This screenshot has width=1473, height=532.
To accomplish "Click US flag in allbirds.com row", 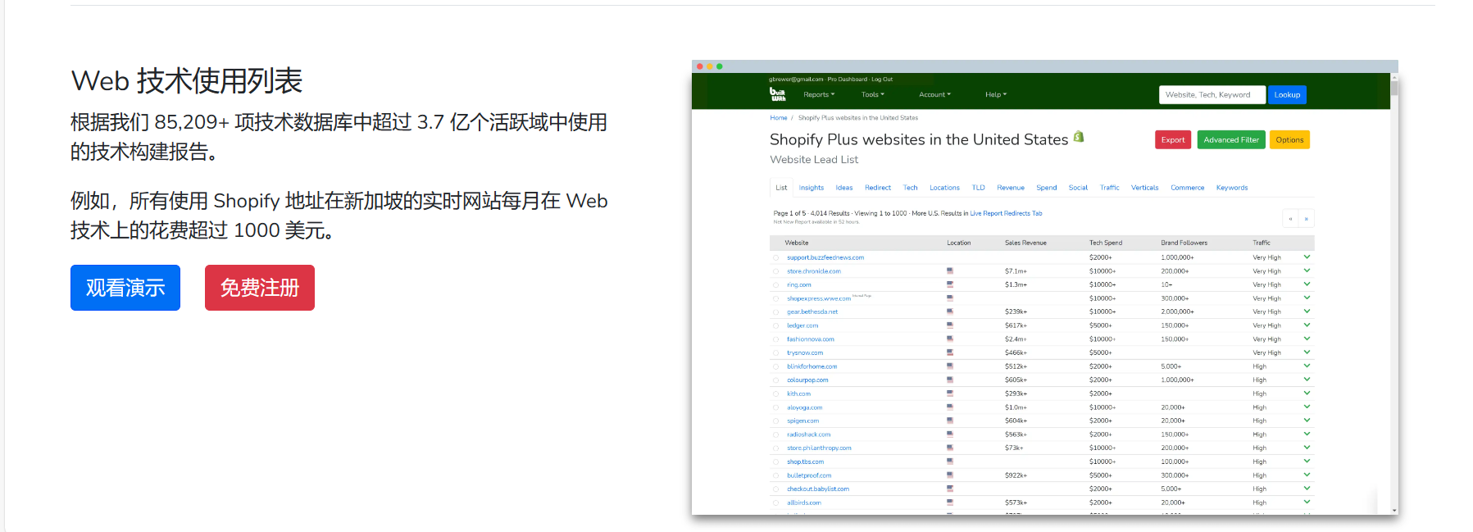I will (950, 502).
